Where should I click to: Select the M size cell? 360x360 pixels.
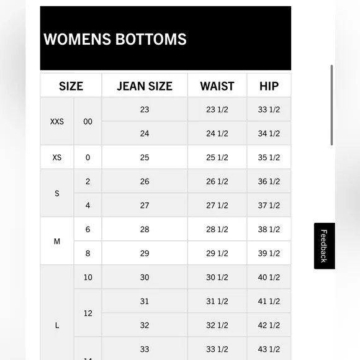pos(57,241)
